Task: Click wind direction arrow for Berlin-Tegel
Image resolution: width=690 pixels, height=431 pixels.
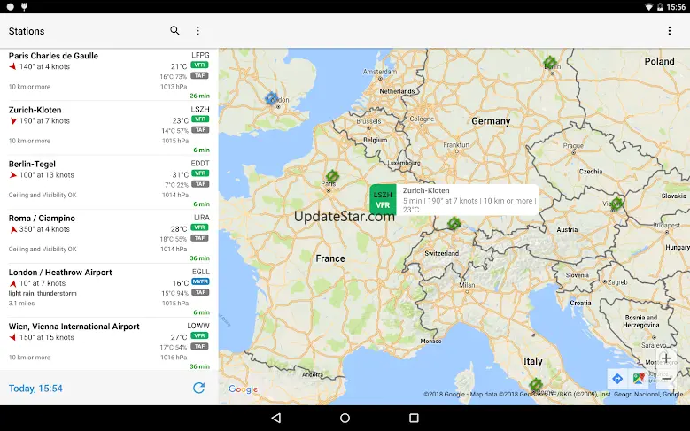Action: (x=12, y=175)
